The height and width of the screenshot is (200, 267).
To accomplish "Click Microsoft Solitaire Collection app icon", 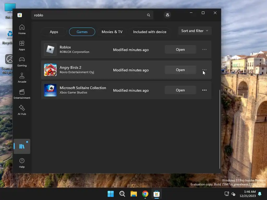I will pos(50,90).
